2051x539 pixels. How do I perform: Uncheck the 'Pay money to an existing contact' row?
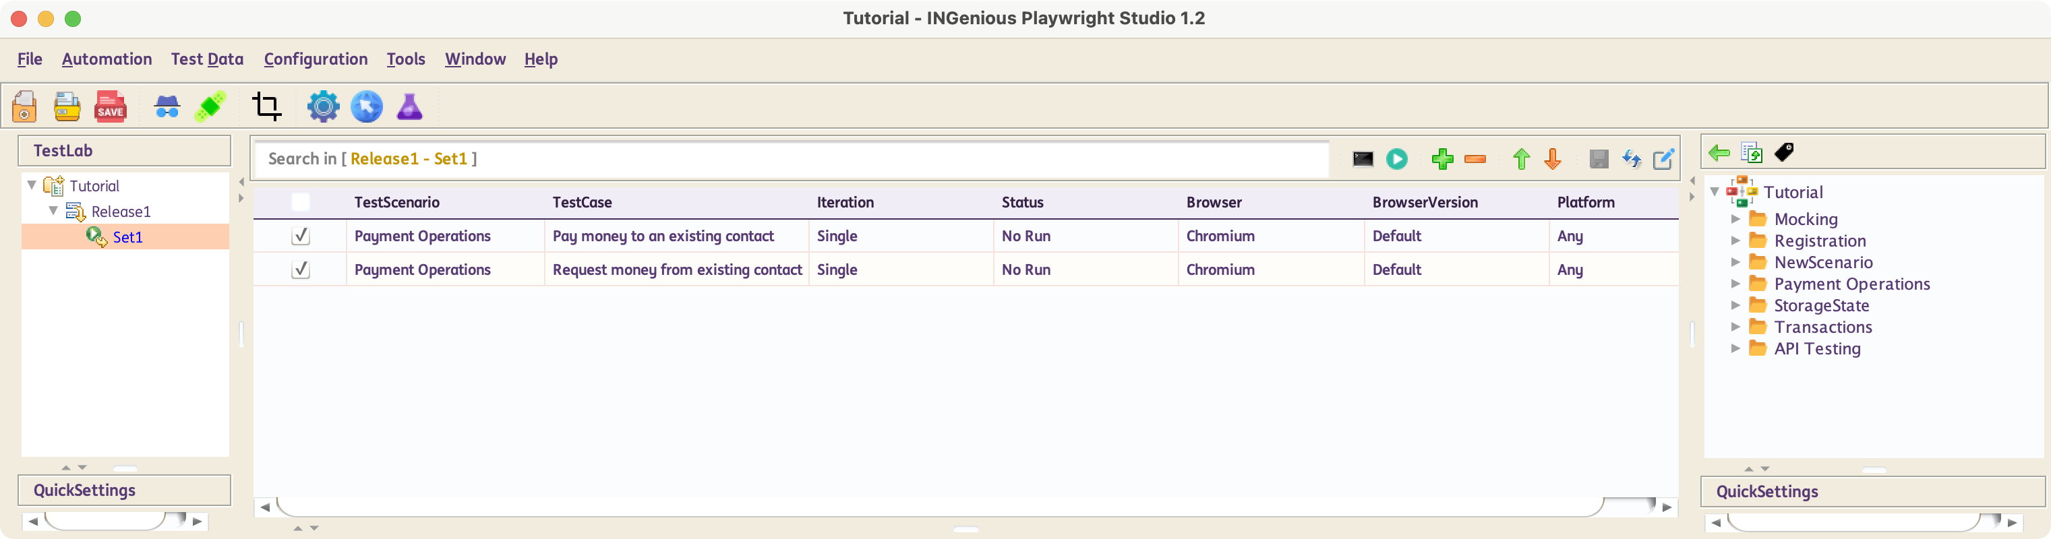tap(300, 236)
